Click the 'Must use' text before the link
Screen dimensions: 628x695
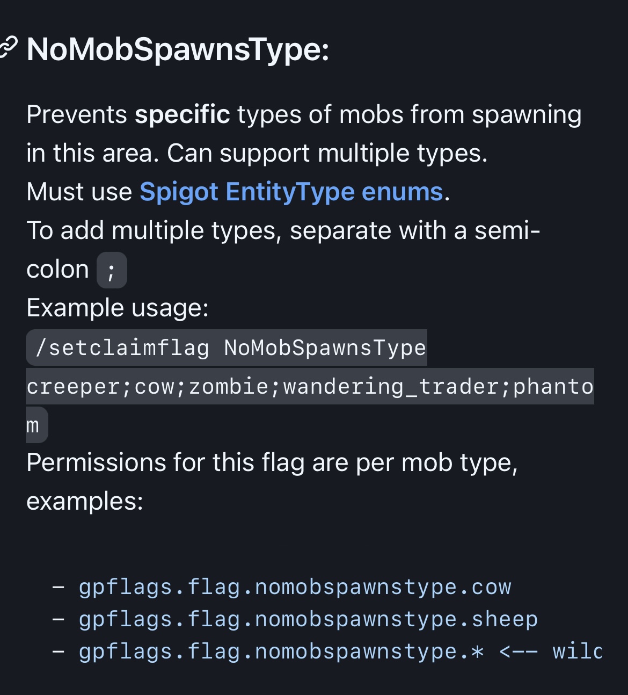click(79, 192)
